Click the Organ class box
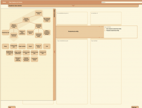The height and width of the screenshot is (108, 142). (30, 46)
